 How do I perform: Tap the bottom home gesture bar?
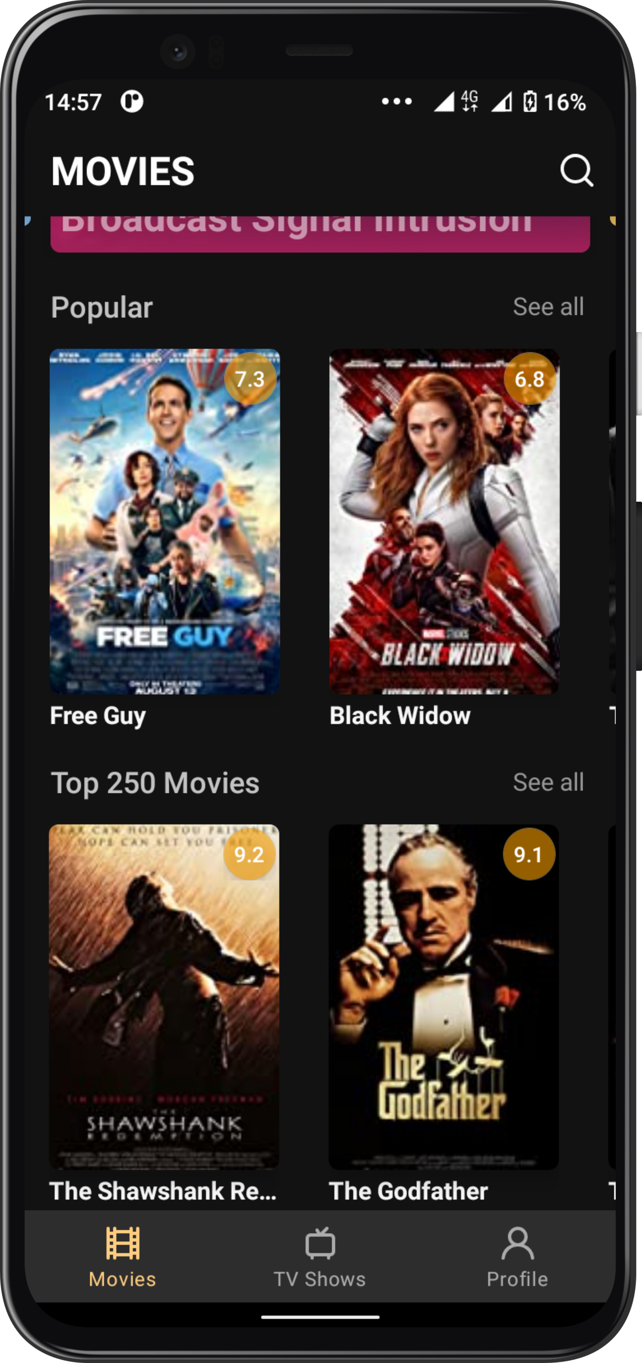(320, 1317)
